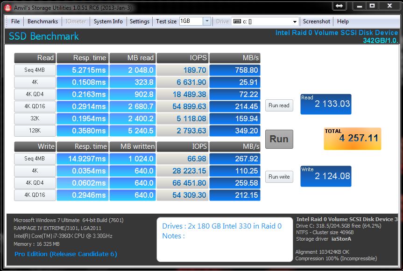This screenshot has width=403, height=271.
Task: Minimize the Anvil's Storage Utilities window
Action: 360,6
